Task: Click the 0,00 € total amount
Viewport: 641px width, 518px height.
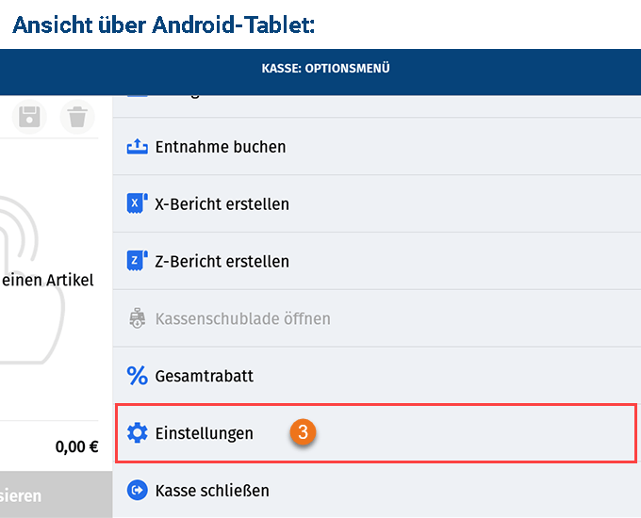Action: click(x=77, y=447)
